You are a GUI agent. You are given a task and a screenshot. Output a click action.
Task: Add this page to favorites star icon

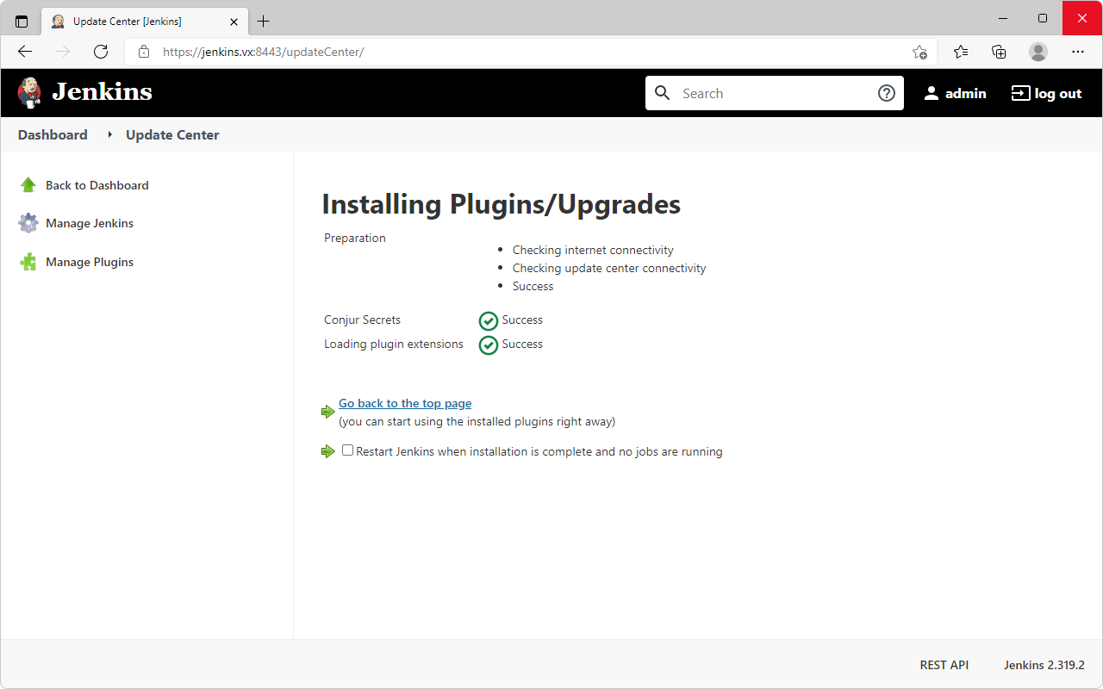(919, 52)
